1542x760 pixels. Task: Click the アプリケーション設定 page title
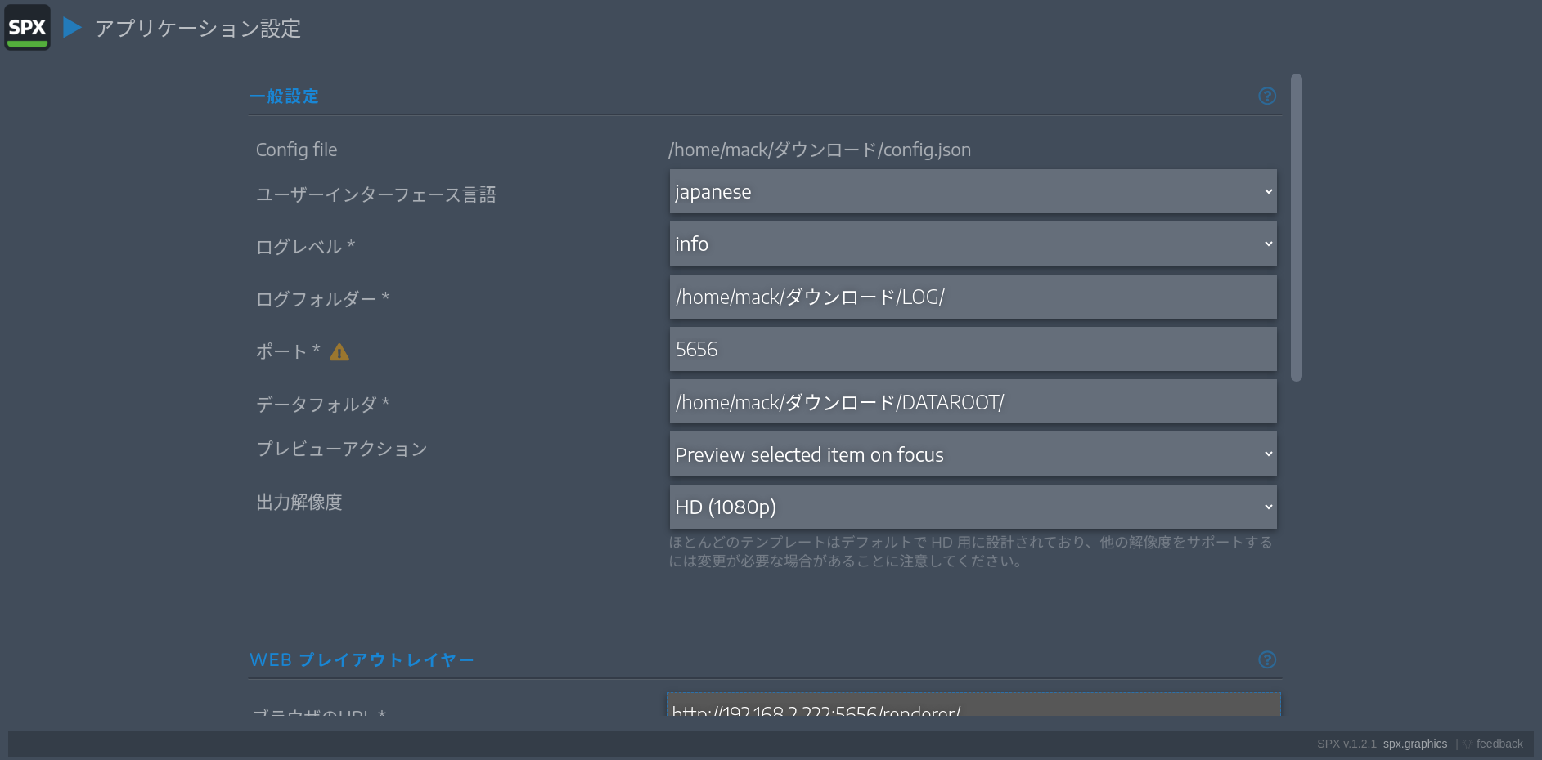[x=198, y=29]
